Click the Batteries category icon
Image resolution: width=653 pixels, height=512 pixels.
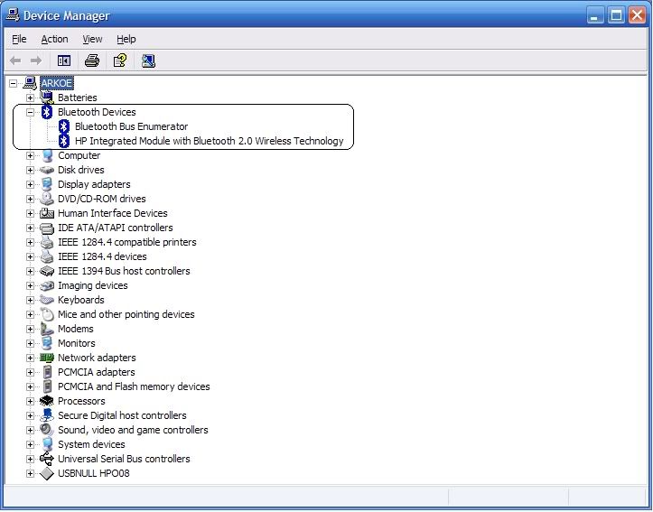(47, 98)
